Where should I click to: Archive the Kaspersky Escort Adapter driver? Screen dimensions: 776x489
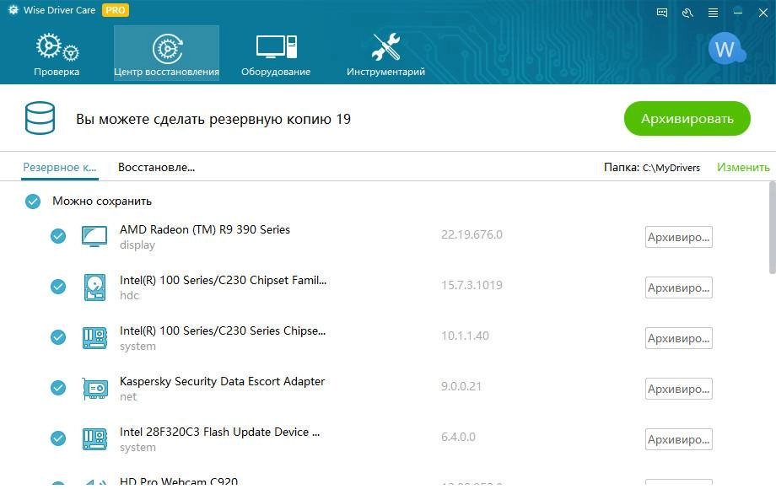[678, 390]
